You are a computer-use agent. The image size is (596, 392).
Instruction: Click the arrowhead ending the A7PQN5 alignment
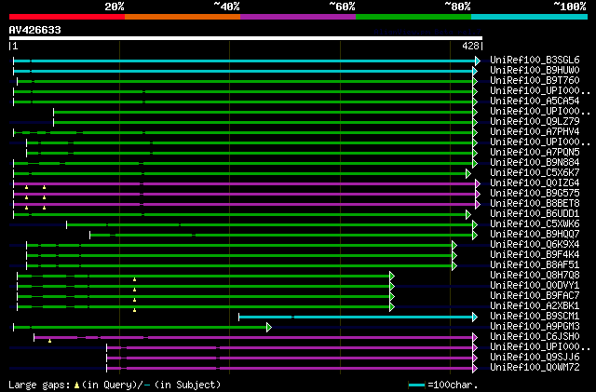tap(475, 154)
